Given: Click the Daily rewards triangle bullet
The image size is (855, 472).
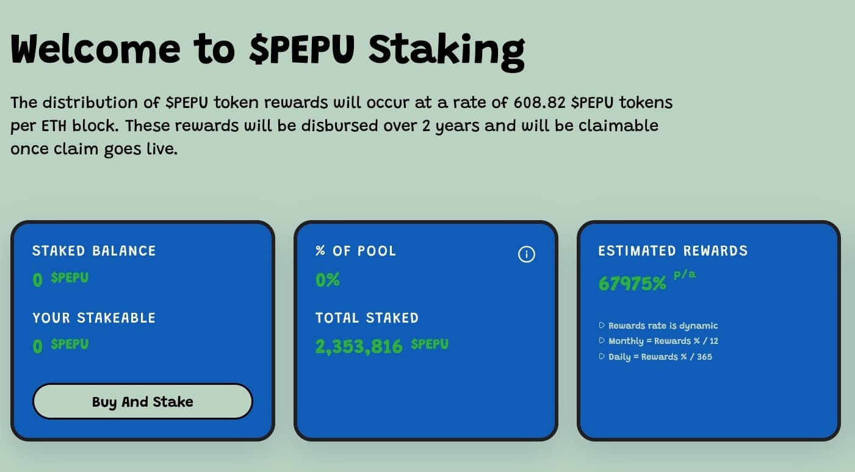Looking at the screenshot, I should [x=602, y=357].
